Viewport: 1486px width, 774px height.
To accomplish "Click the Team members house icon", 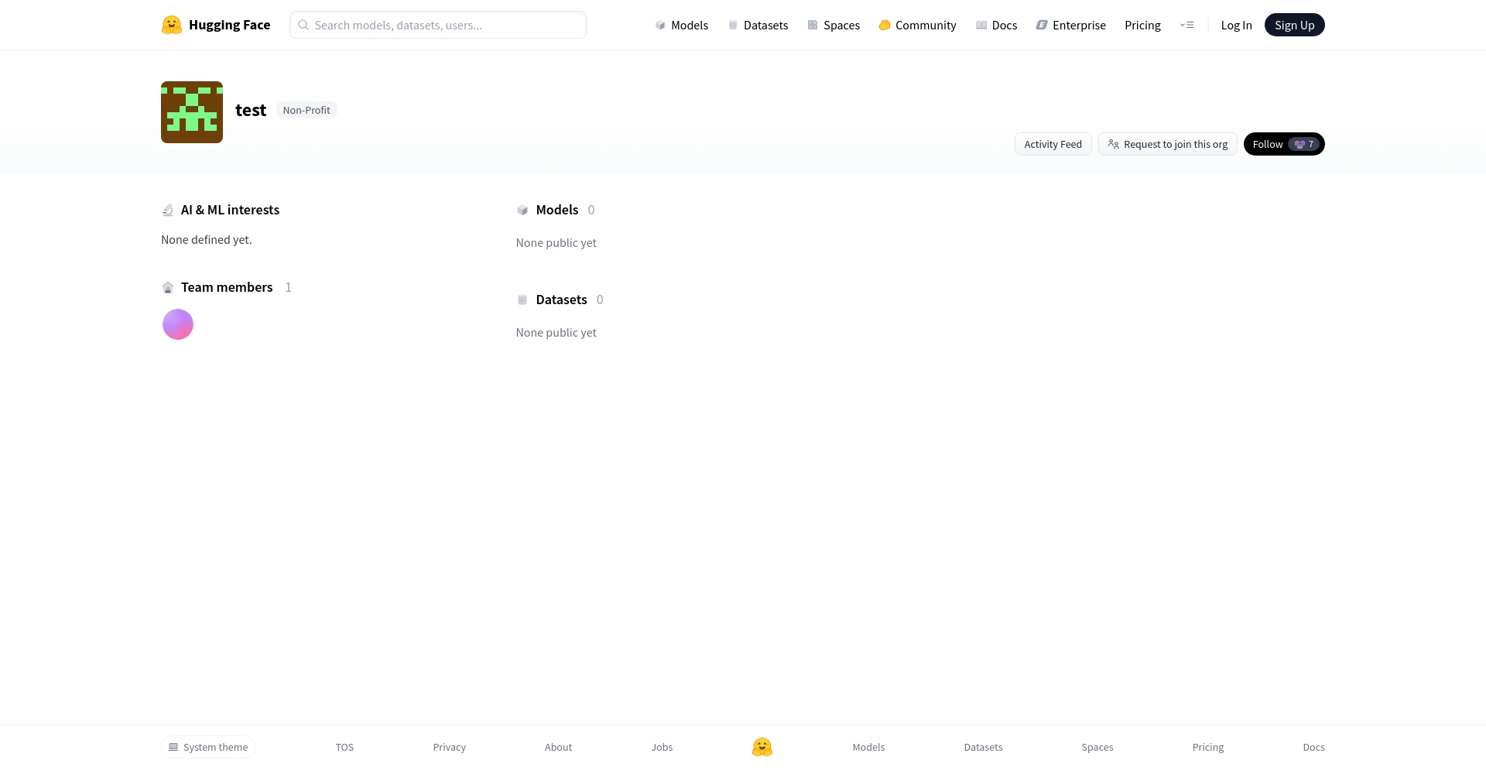I will (168, 287).
